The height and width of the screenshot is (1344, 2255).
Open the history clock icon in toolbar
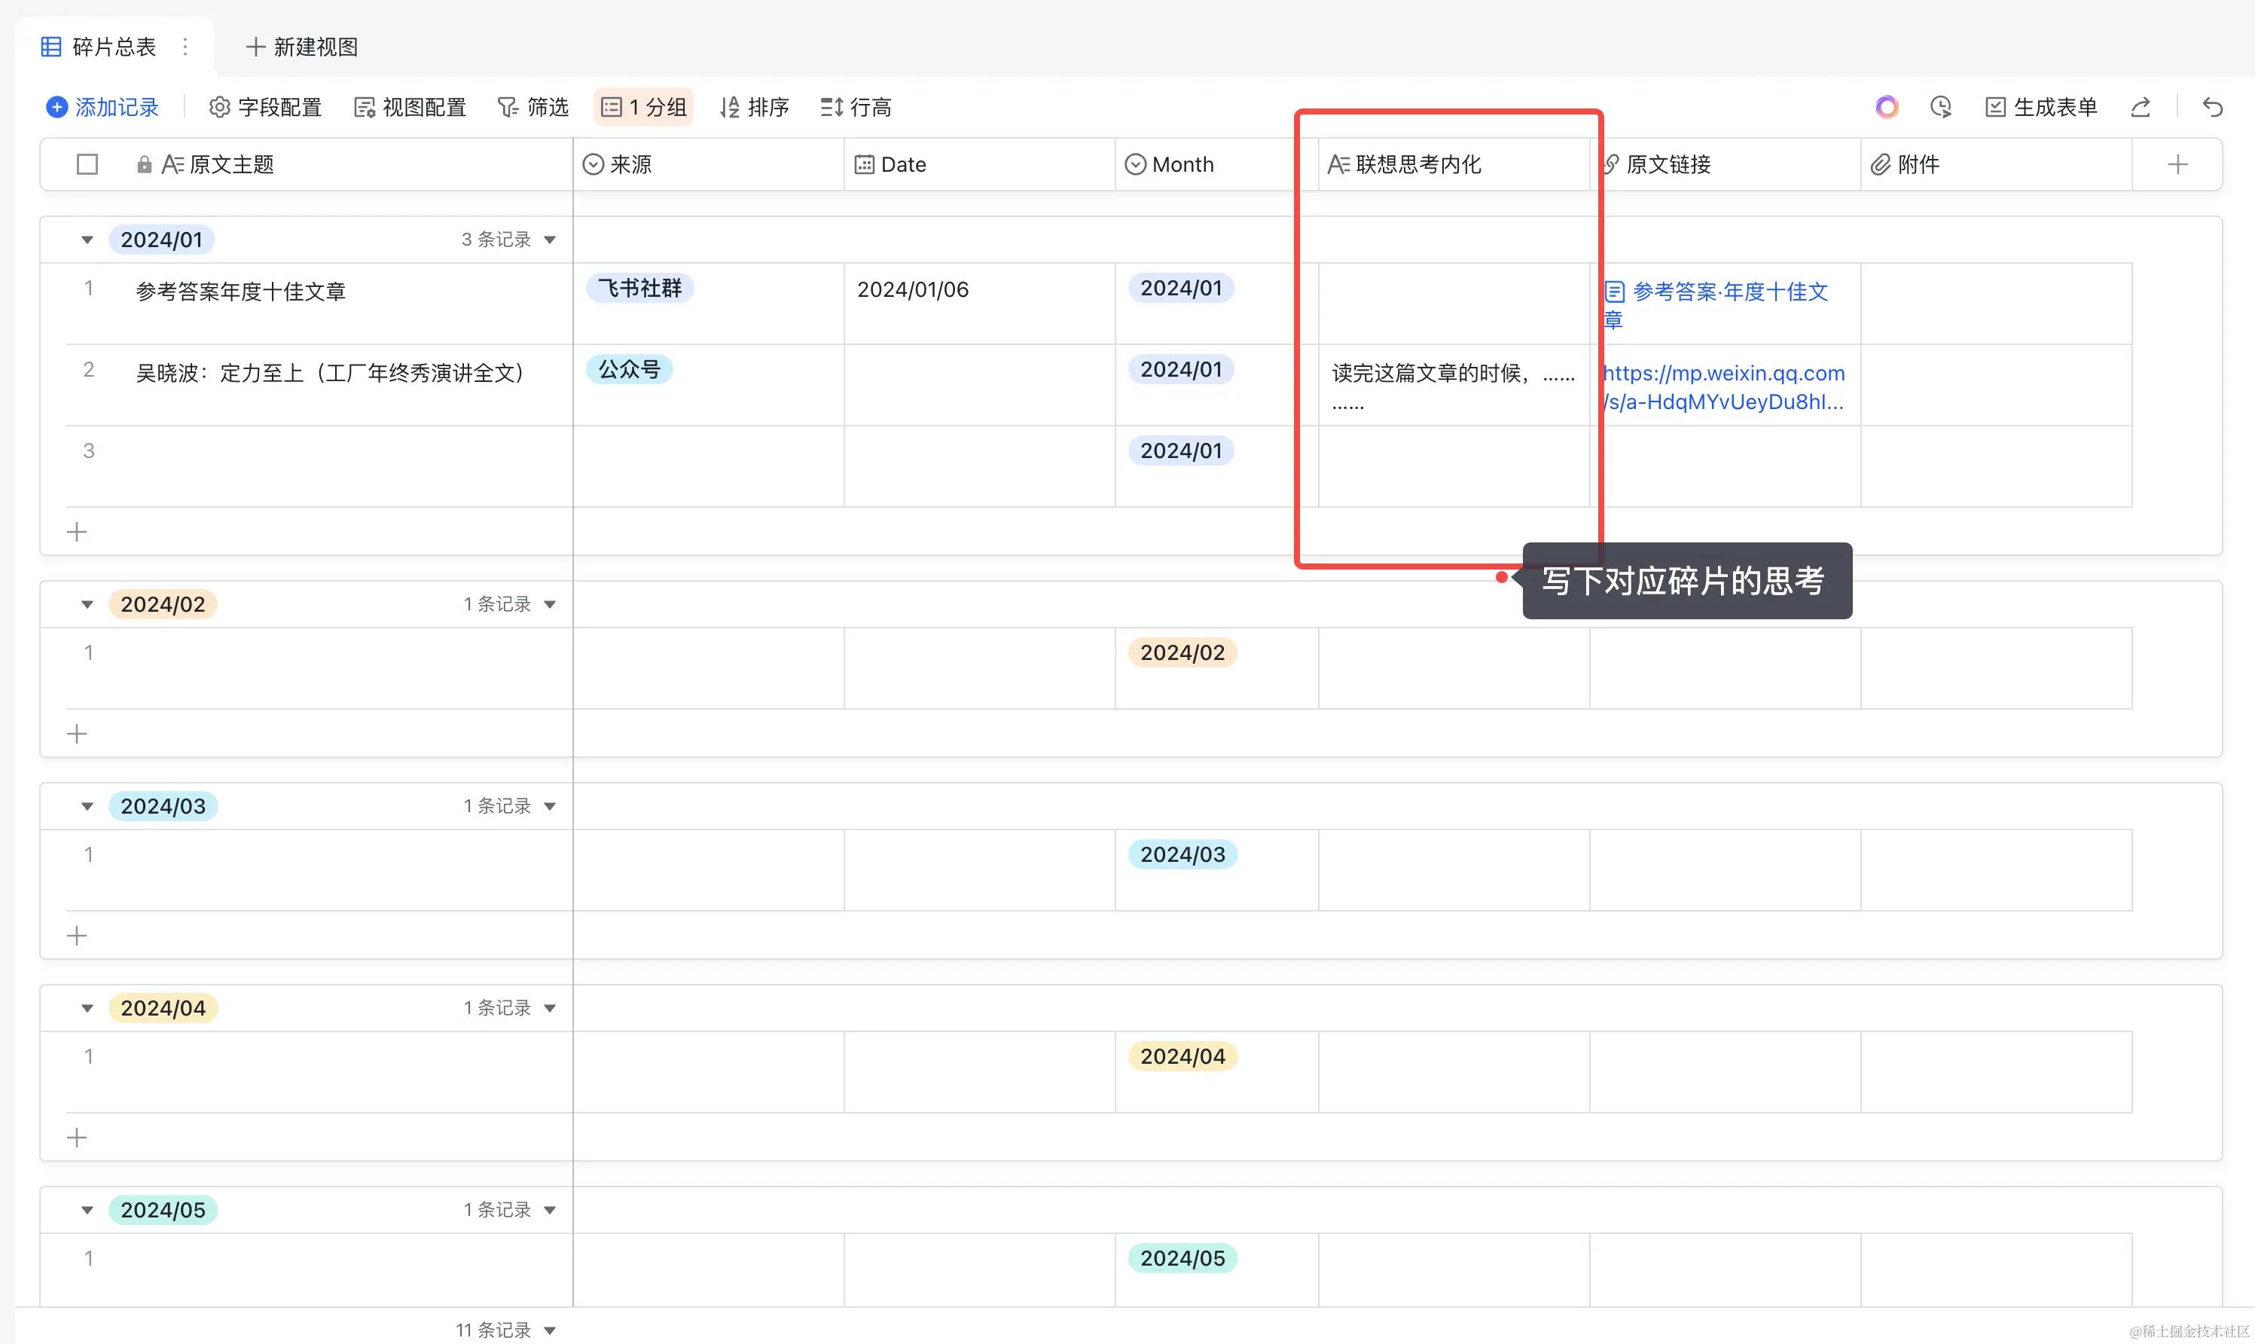click(x=1940, y=107)
